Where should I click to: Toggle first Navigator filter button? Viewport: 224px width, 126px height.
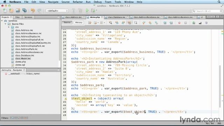click(x=13, y=118)
